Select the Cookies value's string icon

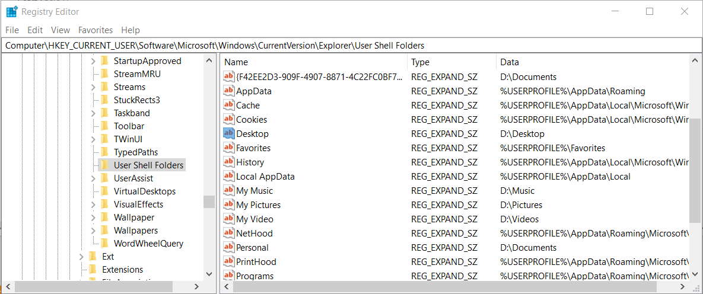click(228, 120)
